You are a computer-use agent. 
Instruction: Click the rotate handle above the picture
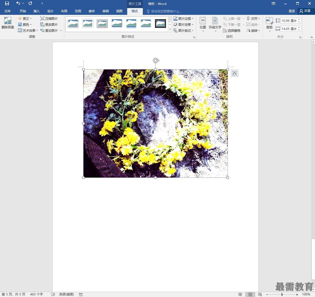[156, 61]
